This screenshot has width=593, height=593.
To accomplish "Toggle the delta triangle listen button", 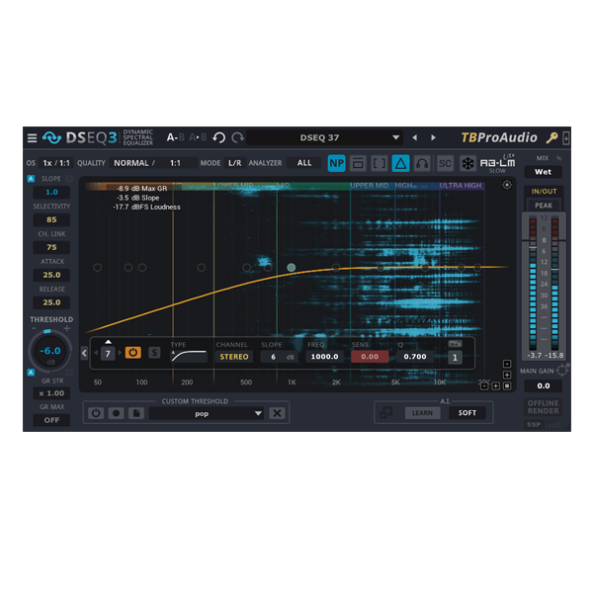I will [x=400, y=163].
